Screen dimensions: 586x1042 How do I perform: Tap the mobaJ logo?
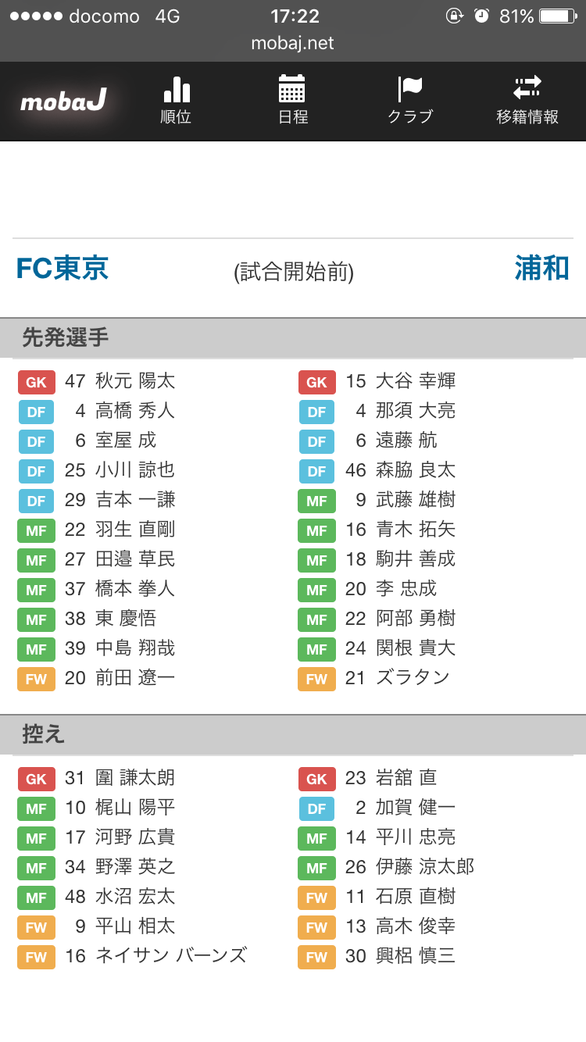pos(63,102)
